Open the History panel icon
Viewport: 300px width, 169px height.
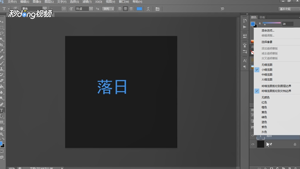click(245, 21)
